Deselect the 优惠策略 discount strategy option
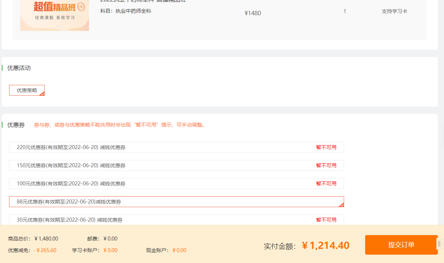 pos(27,90)
